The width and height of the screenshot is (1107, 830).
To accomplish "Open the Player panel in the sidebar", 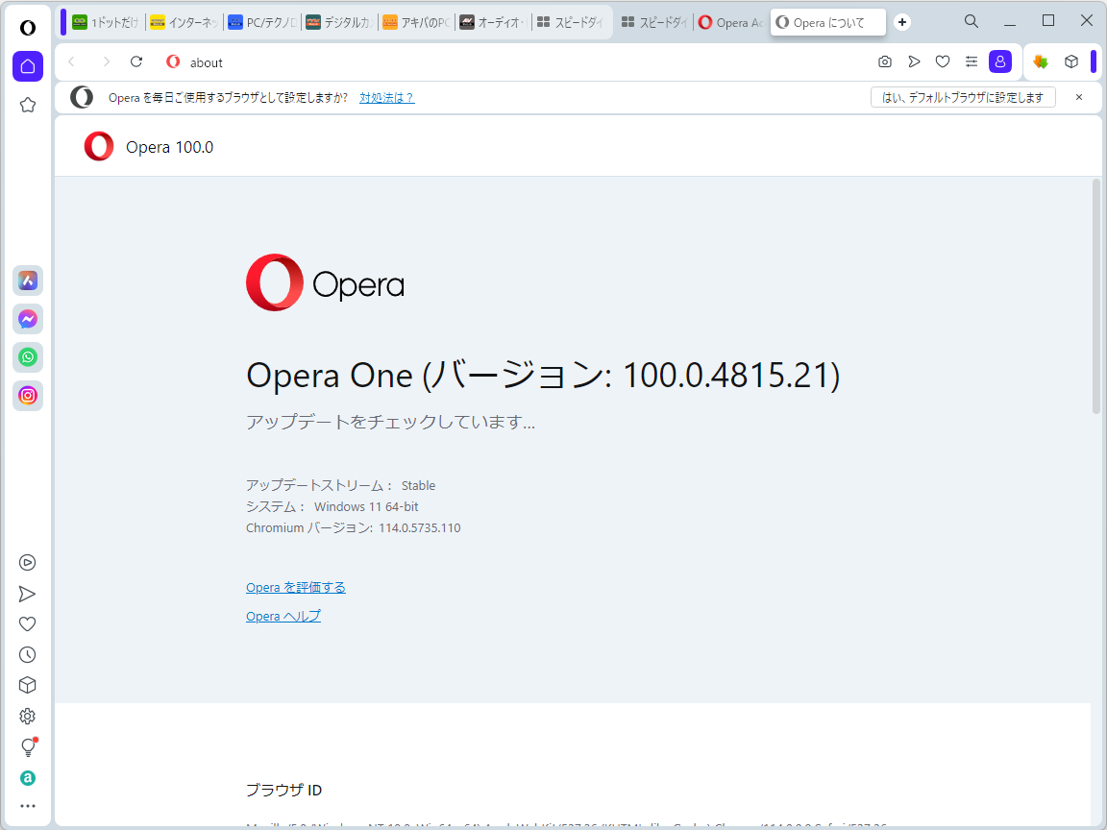I will 27,563.
